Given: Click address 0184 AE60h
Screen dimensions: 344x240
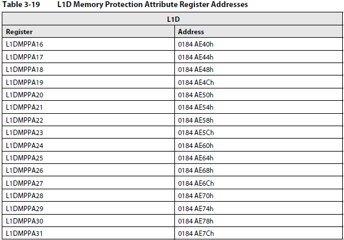Looking at the screenshot, I should pyautogui.click(x=196, y=146).
